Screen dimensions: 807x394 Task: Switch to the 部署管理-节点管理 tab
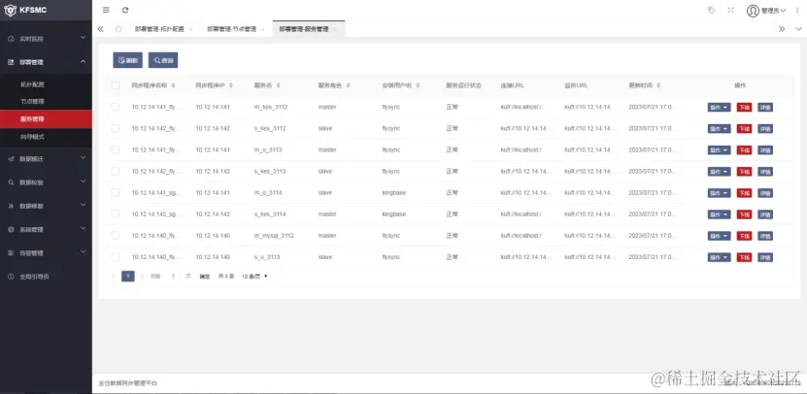click(231, 29)
